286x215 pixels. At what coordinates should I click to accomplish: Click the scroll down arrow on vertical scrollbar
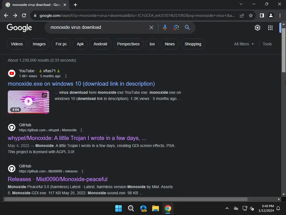click(283, 194)
